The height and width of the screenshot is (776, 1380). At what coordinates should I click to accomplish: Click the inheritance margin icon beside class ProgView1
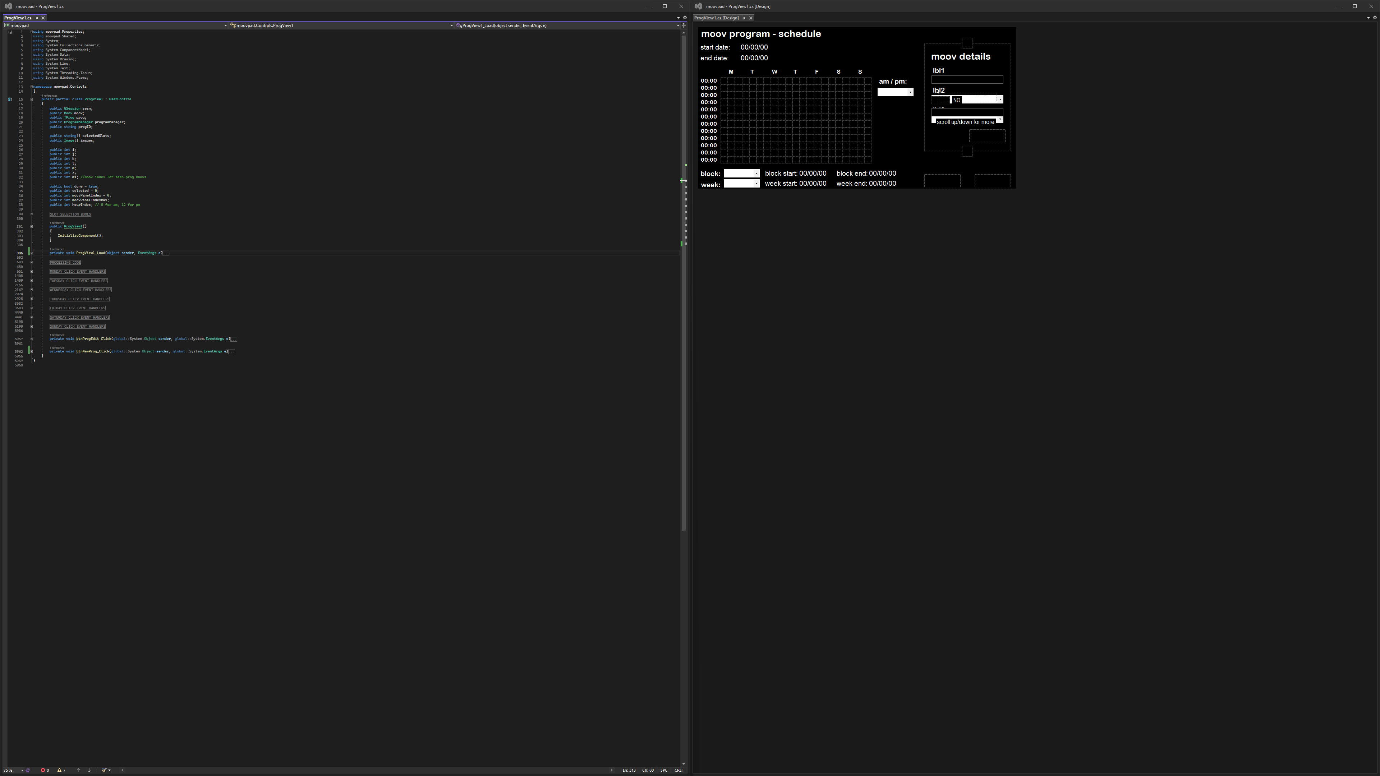[10, 99]
